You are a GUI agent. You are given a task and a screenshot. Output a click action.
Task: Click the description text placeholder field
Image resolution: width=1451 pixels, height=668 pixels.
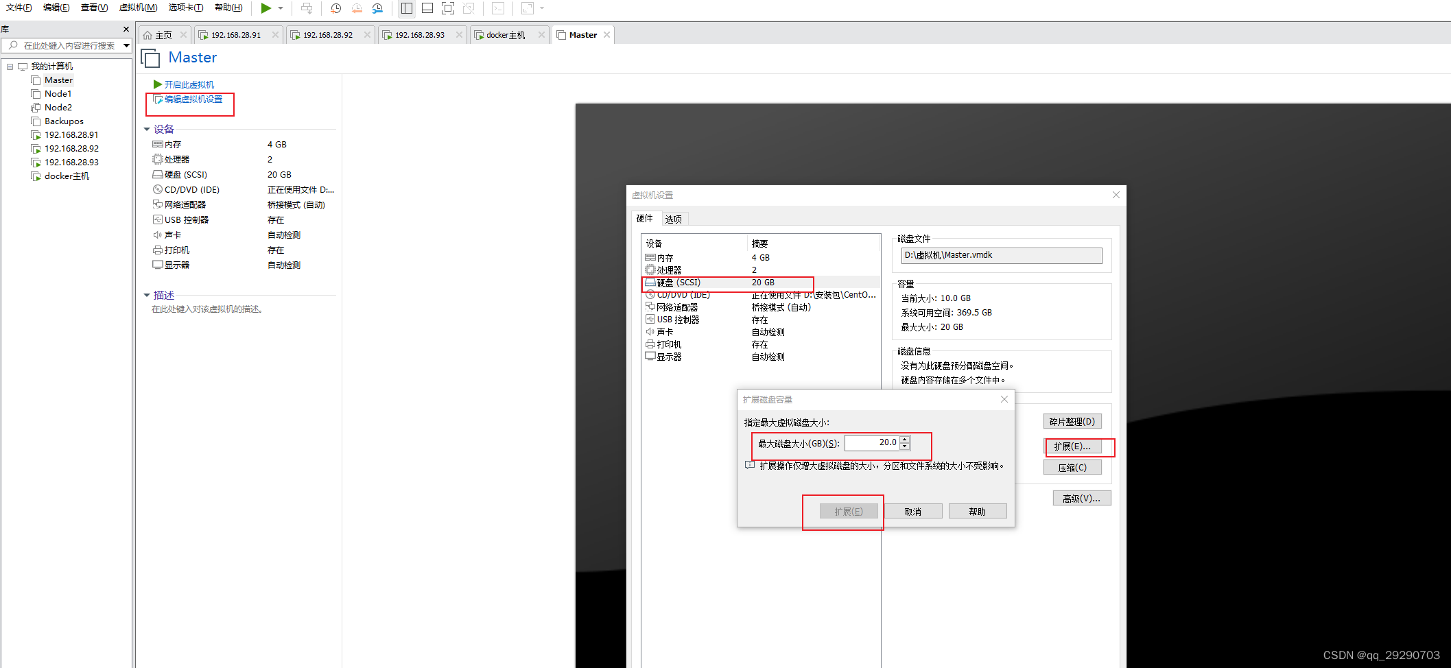tap(207, 309)
